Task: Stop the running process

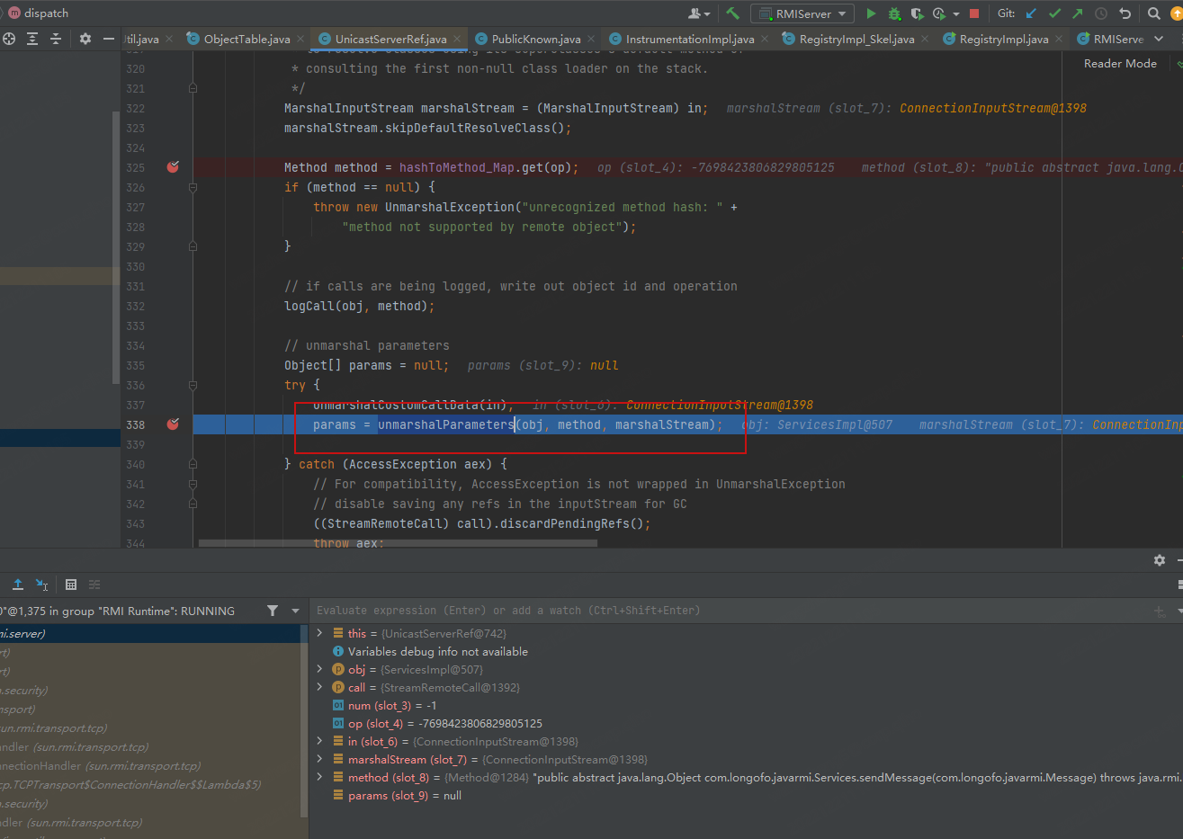Action: [974, 13]
